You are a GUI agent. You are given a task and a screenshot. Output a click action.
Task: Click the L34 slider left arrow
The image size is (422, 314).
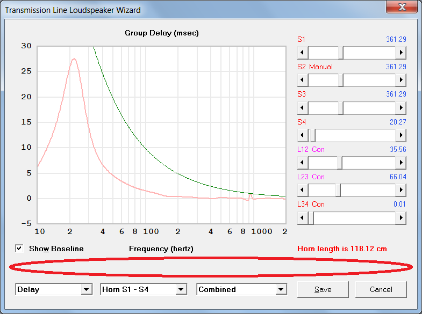(303, 217)
